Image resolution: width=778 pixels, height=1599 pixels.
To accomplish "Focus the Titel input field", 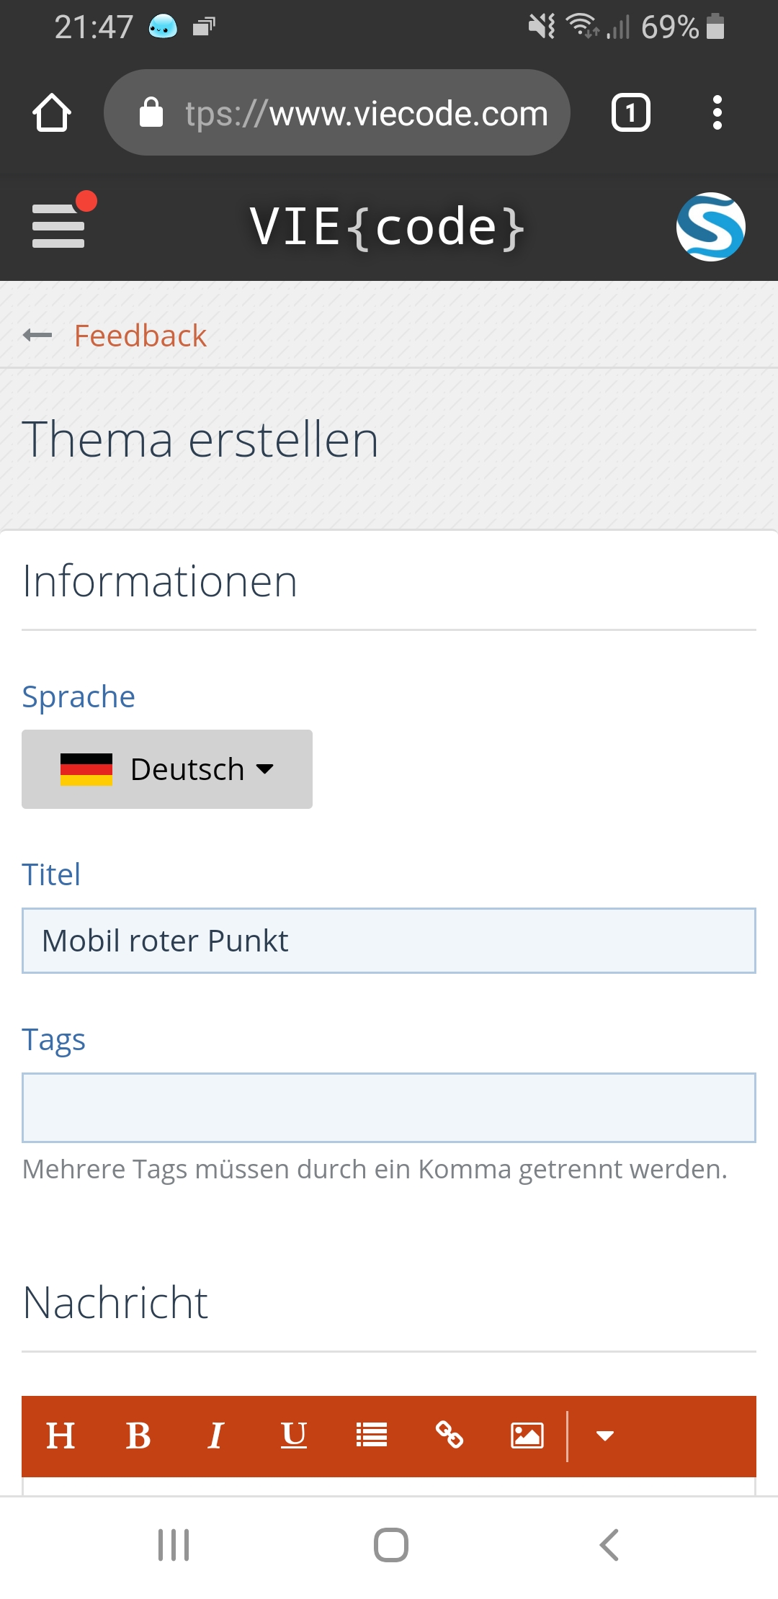I will pyautogui.click(x=389, y=941).
